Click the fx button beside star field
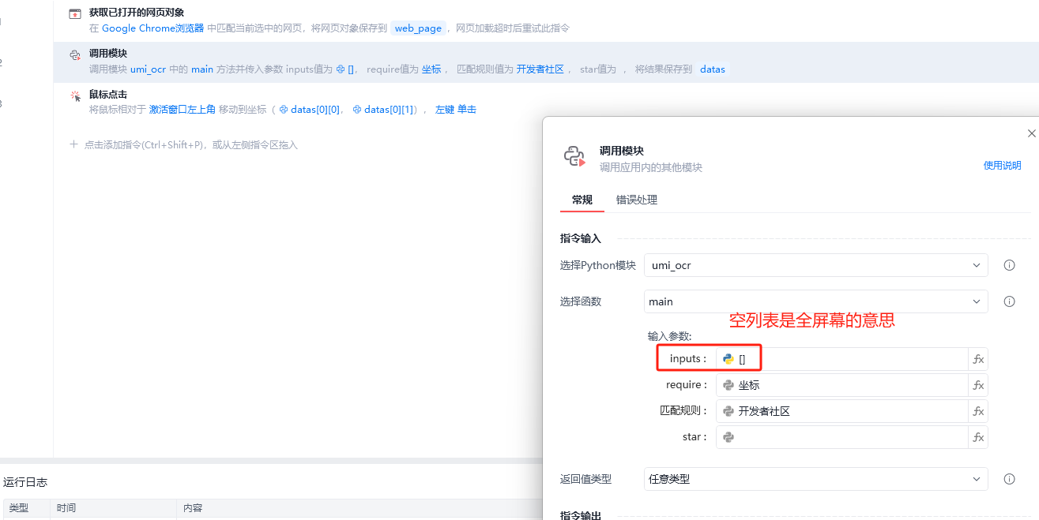Viewport: 1039px width, 520px height. tap(978, 437)
